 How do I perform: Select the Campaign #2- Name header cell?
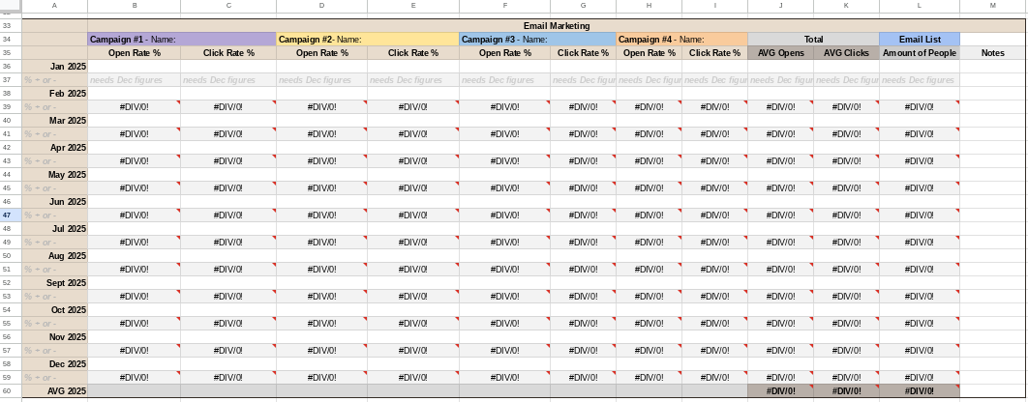click(368, 40)
